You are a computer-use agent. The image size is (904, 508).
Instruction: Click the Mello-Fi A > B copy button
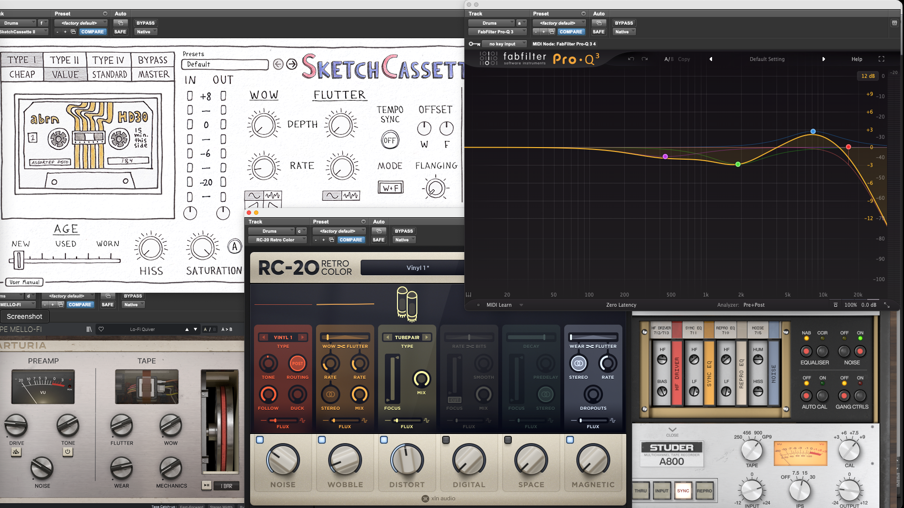227,329
